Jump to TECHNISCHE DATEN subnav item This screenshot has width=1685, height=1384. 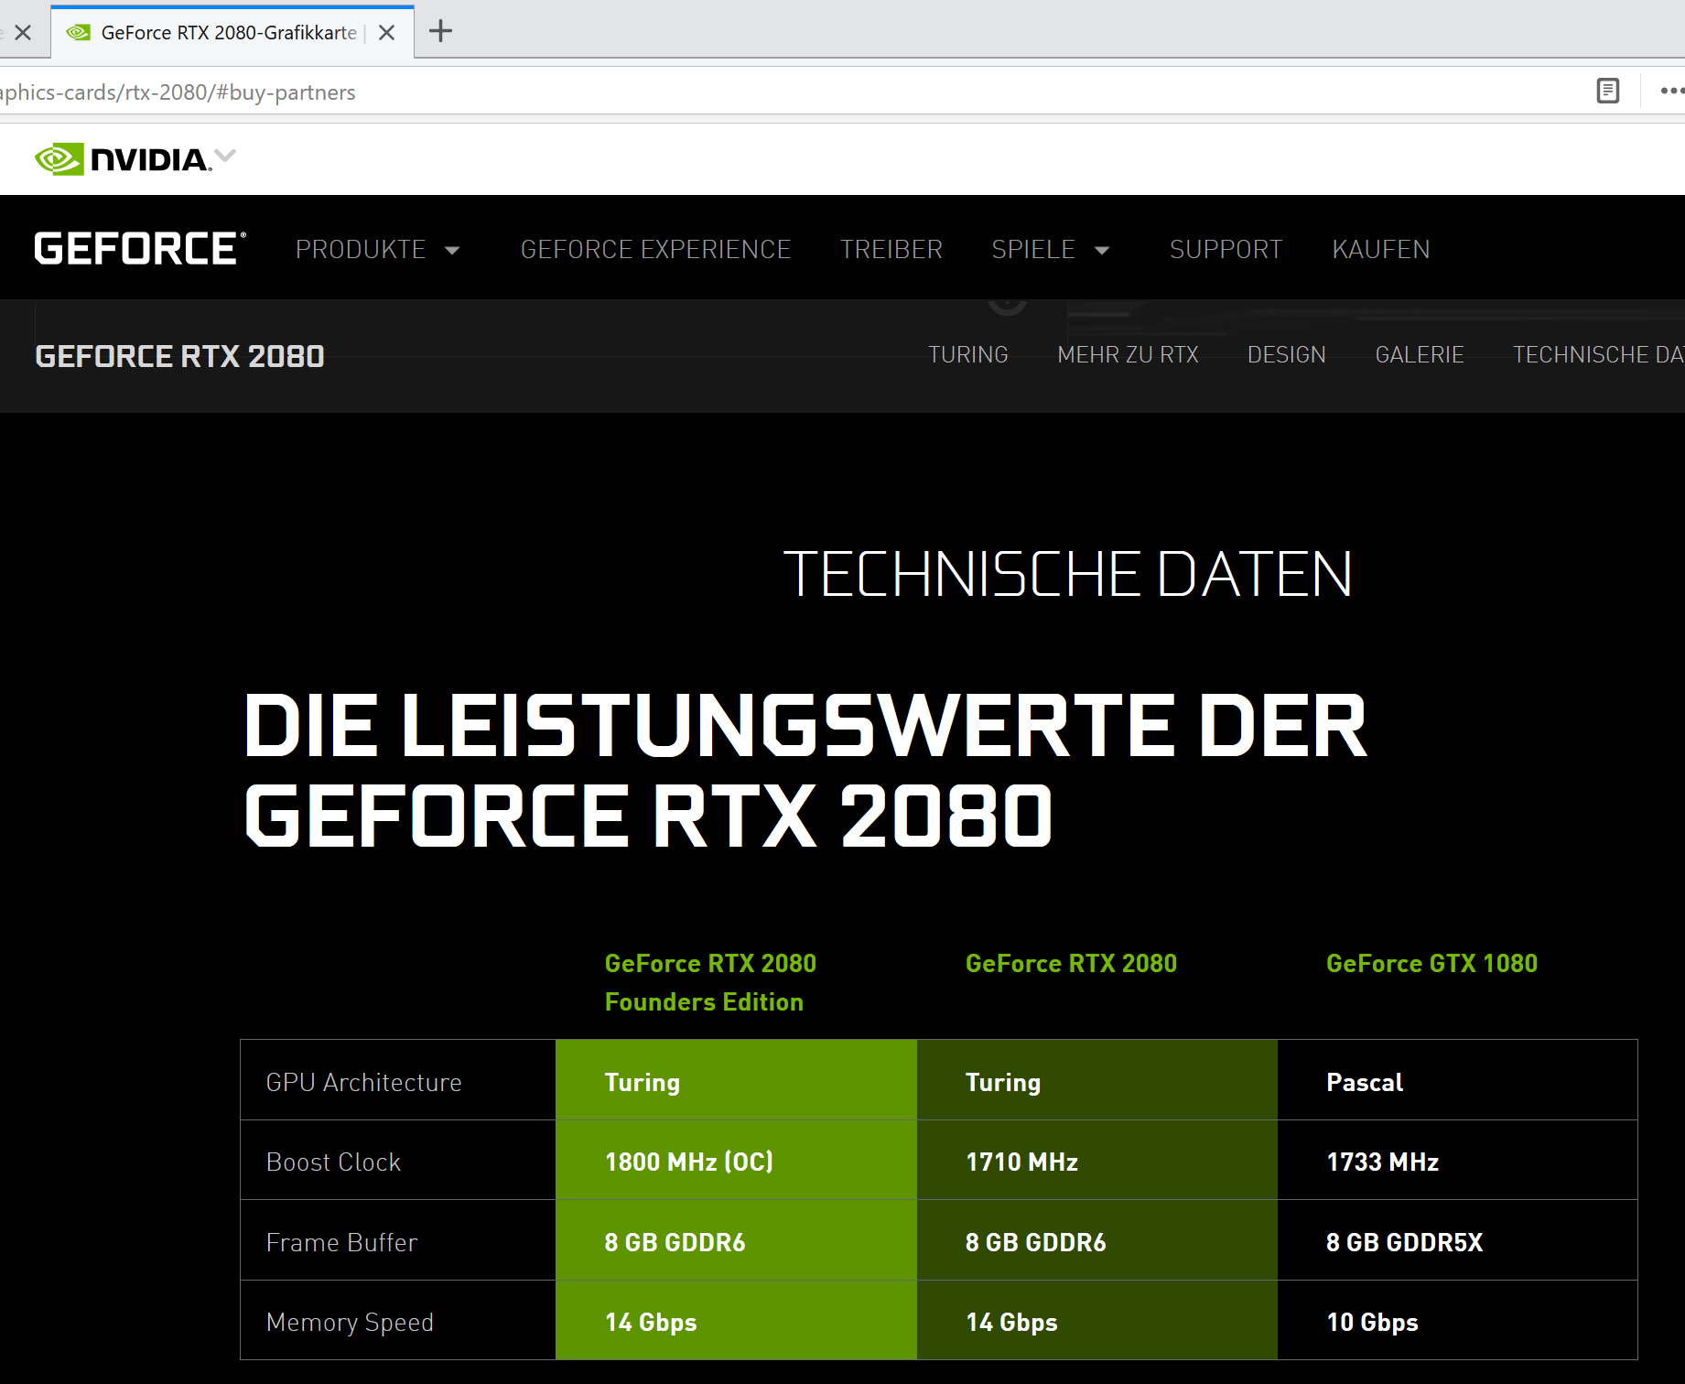click(x=1598, y=355)
